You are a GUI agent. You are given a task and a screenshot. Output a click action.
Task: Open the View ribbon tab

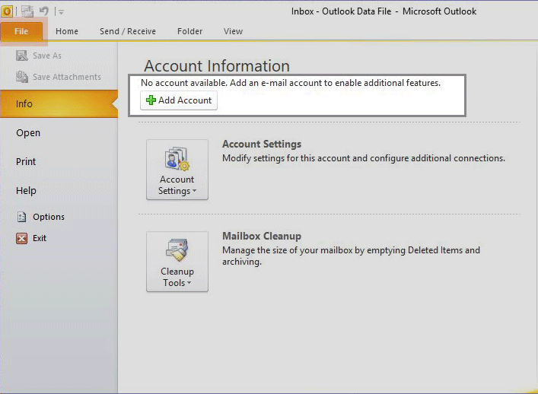coord(233,31)
